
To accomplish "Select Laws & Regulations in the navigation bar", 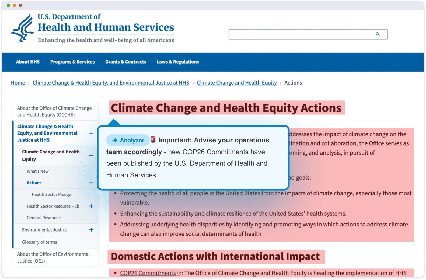I will coord(178,62).
